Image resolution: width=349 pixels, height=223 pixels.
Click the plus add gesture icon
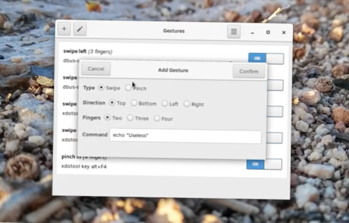(x=64, y=29)
